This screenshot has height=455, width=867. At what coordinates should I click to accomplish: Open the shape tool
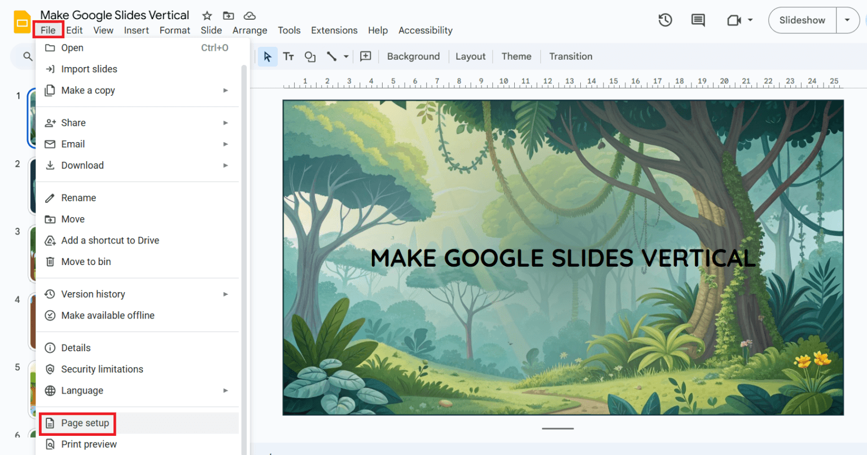click(309, 56)
